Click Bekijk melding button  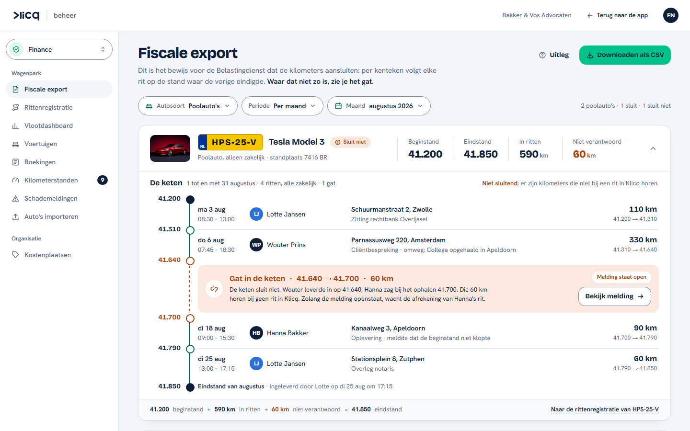coord(615,296)
